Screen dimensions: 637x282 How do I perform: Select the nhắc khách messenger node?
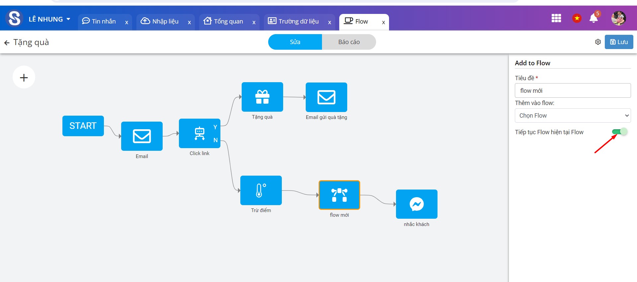(x=417, y=204)
